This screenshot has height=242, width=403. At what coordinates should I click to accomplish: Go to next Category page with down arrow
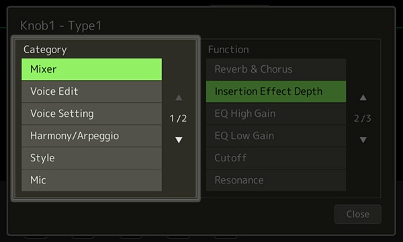179,140
